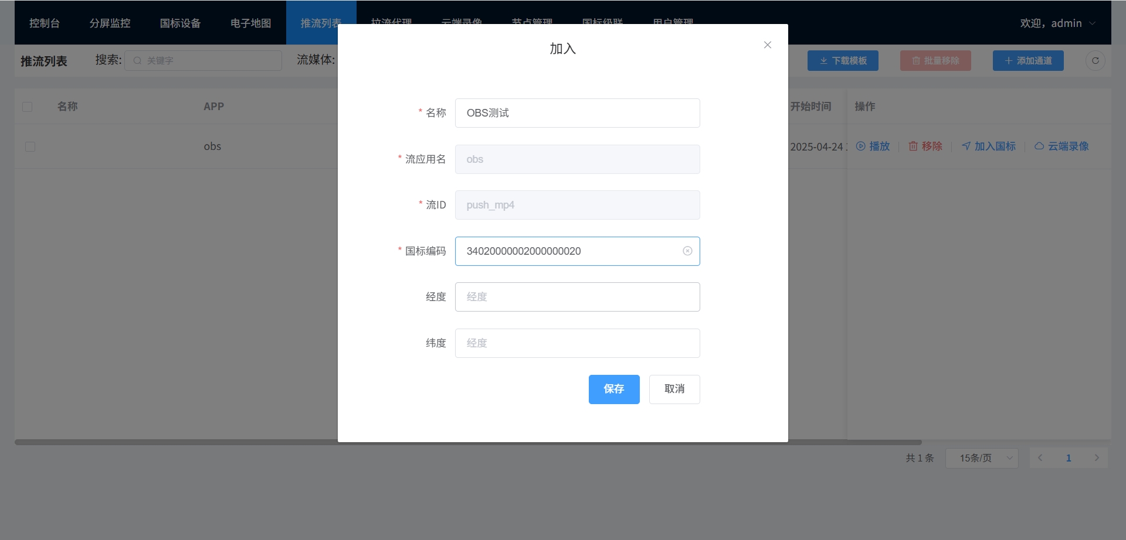Switch to the 国标设备 tab
Screen dimensions: 1126x540
(x=180, y=23)
